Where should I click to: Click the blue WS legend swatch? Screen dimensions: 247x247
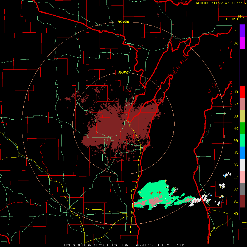pos(242,153)
